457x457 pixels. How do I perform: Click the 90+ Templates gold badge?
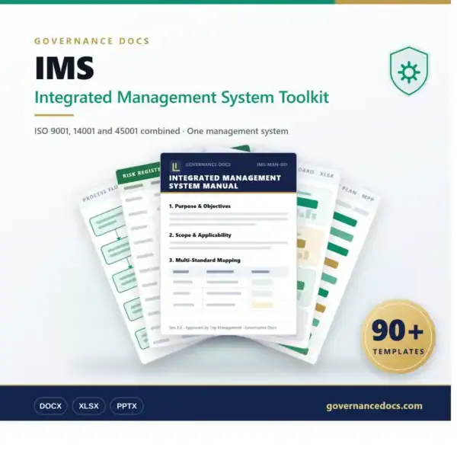point(398,337)
